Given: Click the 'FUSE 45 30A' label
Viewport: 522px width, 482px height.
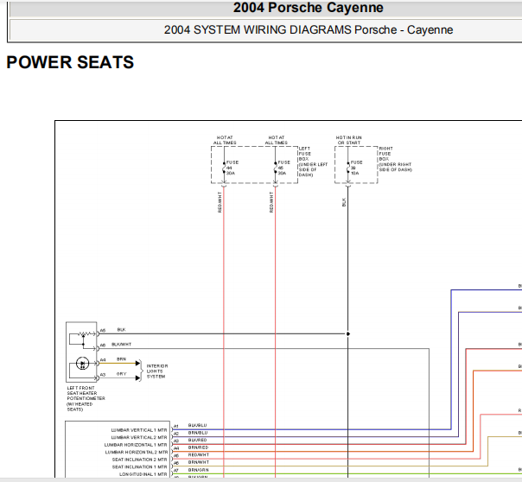Looking at the screenshot, I should 284,168.
